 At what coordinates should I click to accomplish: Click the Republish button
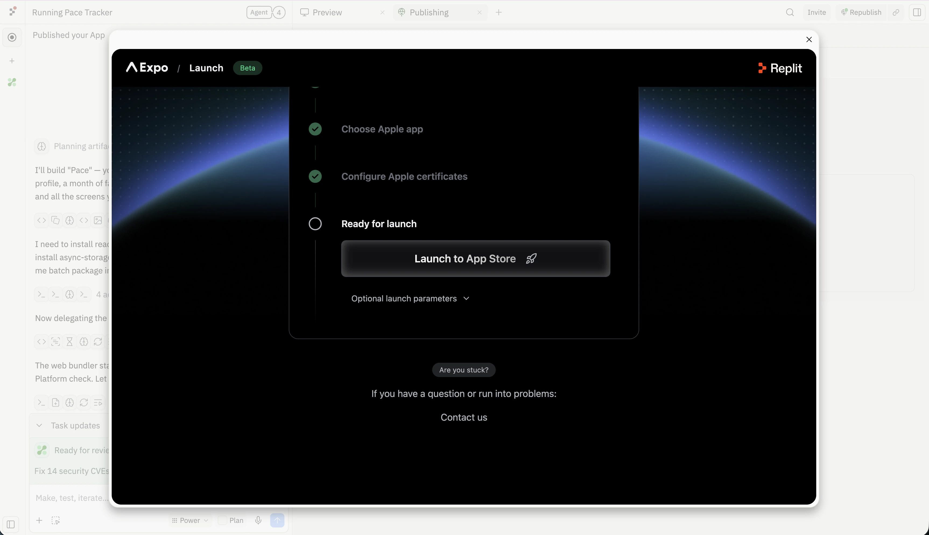click(x=861, y=12)
